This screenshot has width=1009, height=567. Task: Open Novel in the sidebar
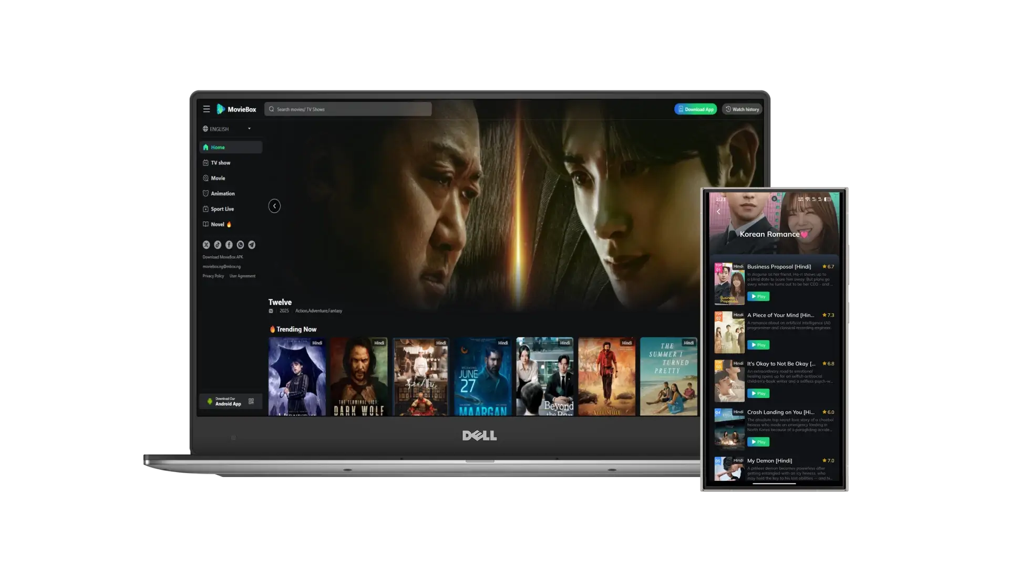(x=231, y=224)
